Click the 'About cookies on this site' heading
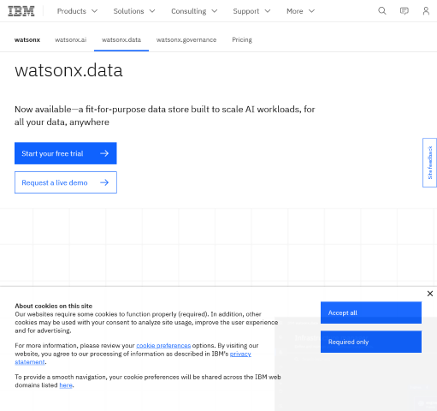437x411 pixels. pyautogui.click(x=54, y=306)
